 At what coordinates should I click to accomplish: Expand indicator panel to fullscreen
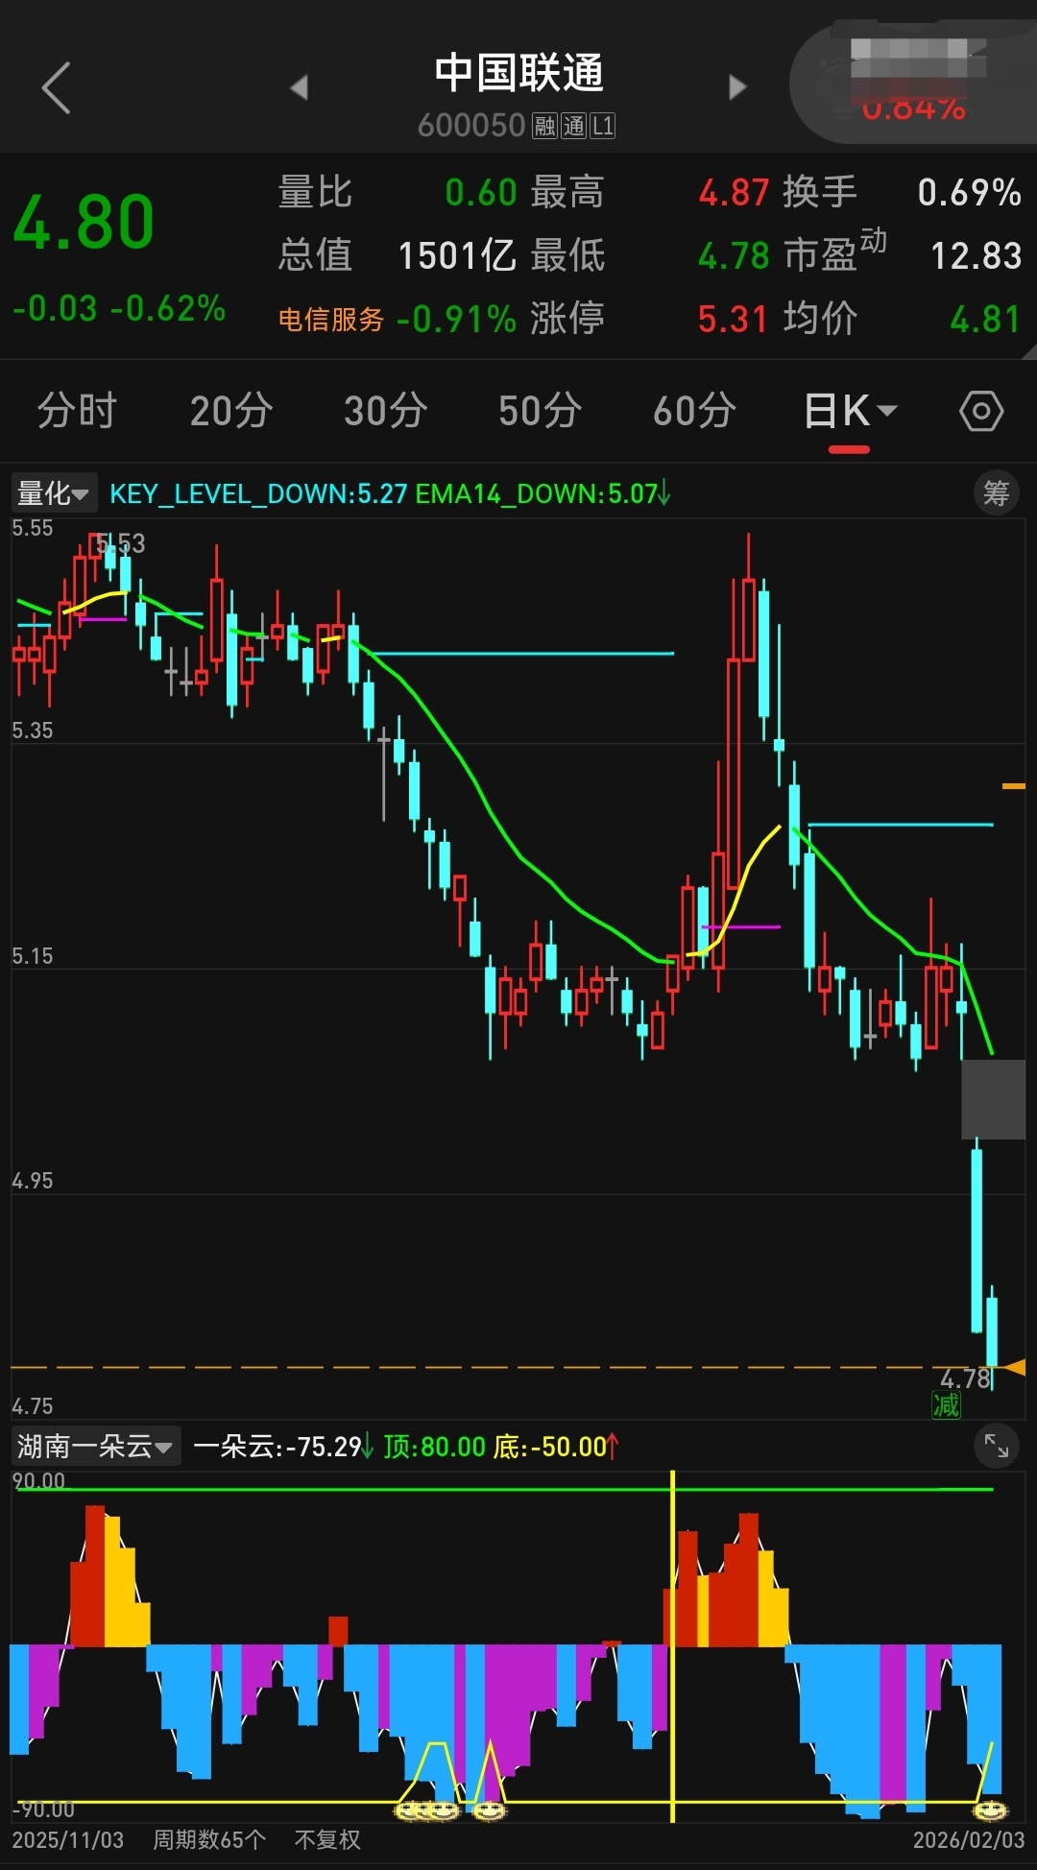pos(997,1446)
